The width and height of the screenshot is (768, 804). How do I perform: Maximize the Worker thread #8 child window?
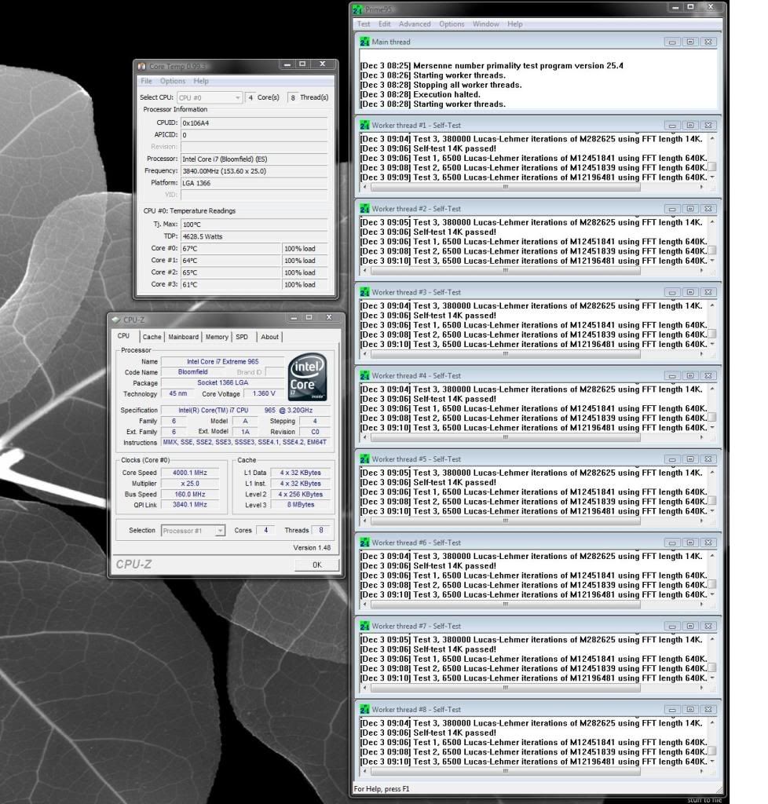(690, 710)
